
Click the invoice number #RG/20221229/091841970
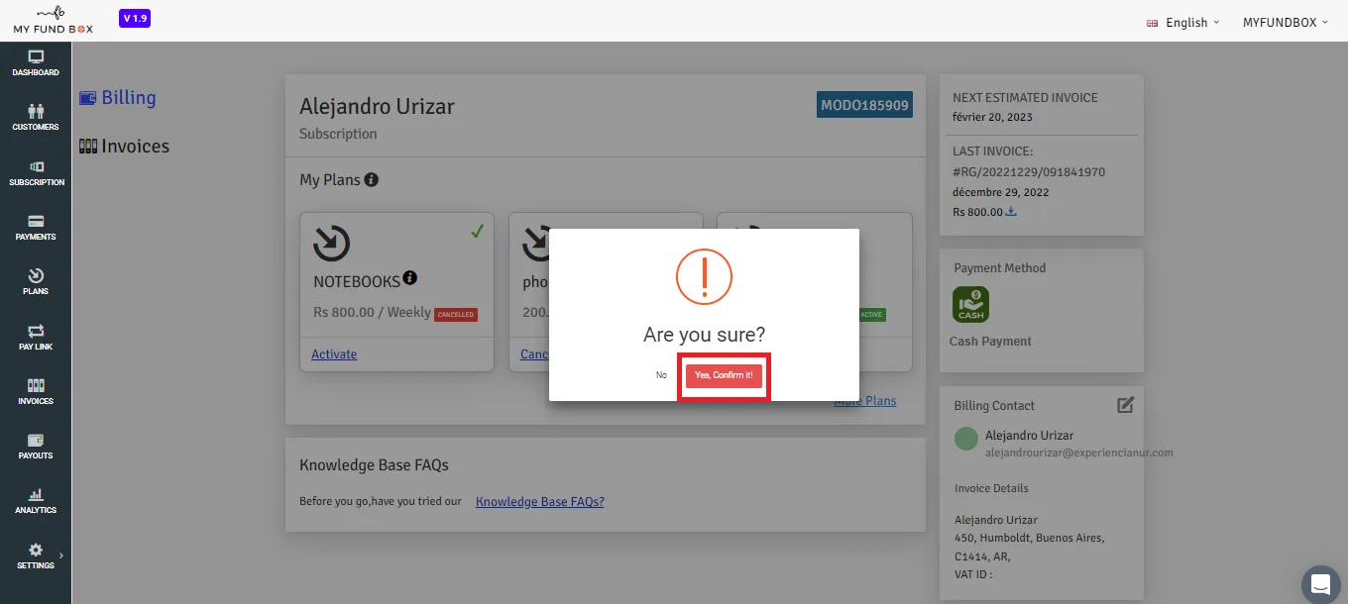pos(1029,172)
